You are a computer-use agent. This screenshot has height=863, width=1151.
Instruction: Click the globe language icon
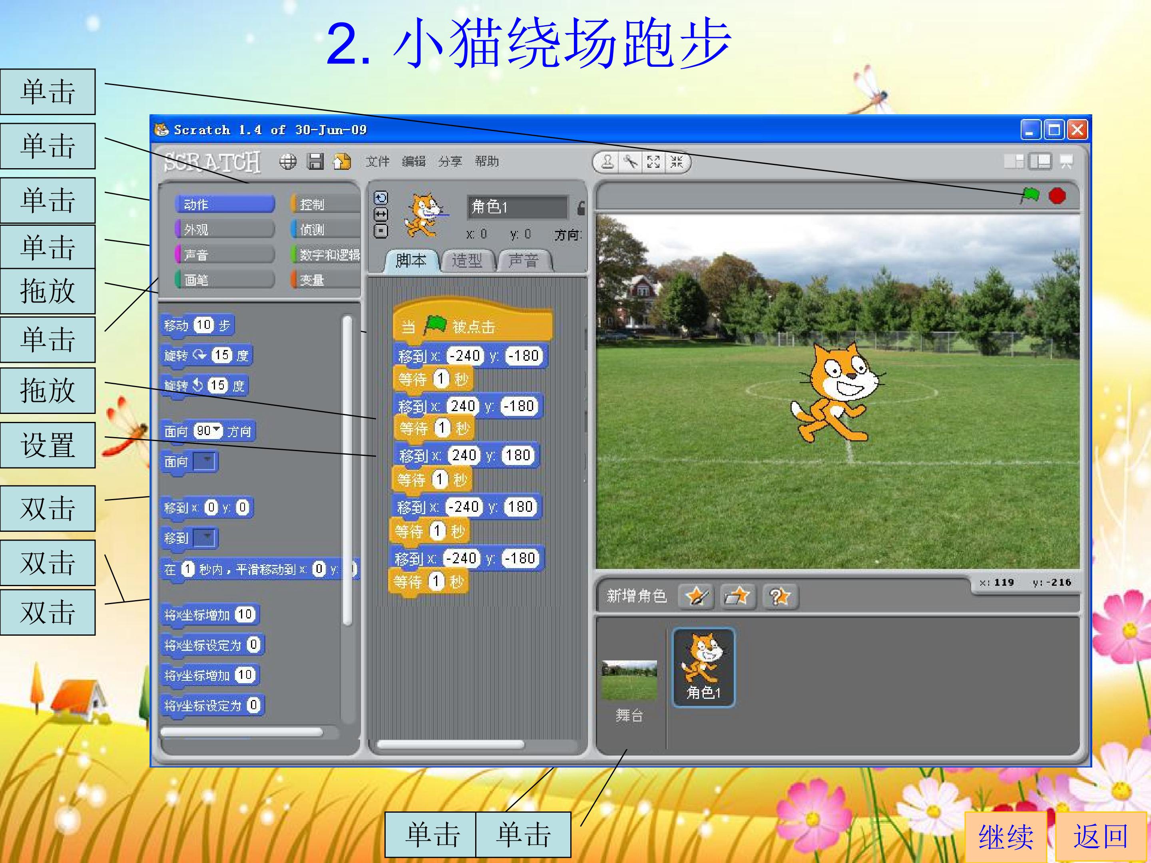point(288,162)
